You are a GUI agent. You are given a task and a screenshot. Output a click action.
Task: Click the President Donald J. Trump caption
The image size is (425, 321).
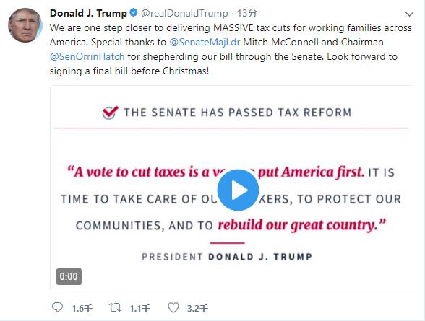(x=227, y=256)
